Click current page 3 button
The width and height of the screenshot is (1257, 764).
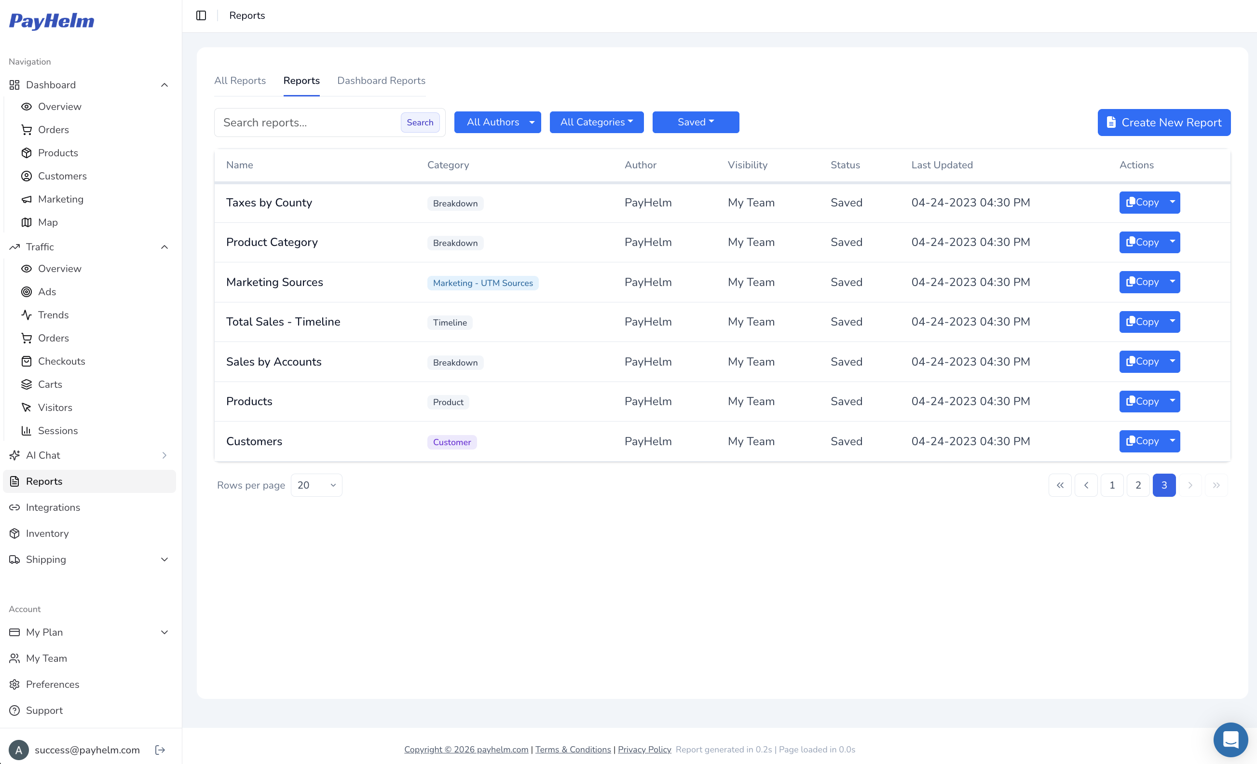[1164, 486]
